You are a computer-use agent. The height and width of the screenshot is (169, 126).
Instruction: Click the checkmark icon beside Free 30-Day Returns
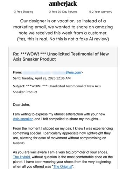pyautogui.click(x=50, y=12)
